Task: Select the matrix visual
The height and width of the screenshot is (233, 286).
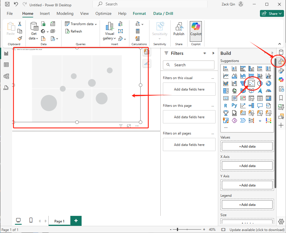Action: [269, 98]
